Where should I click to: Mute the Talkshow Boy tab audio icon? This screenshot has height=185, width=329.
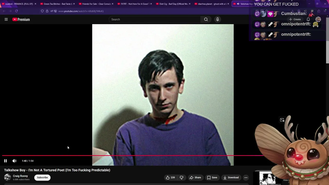[x=238, y=4]
